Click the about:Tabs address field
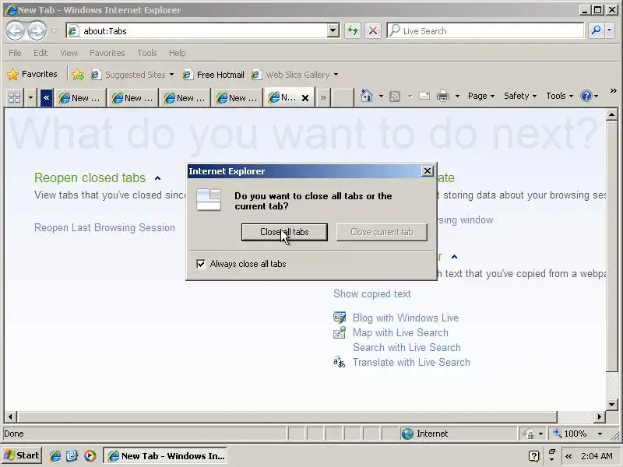This screenshot has height=467, width=623. tap(198, 31)
